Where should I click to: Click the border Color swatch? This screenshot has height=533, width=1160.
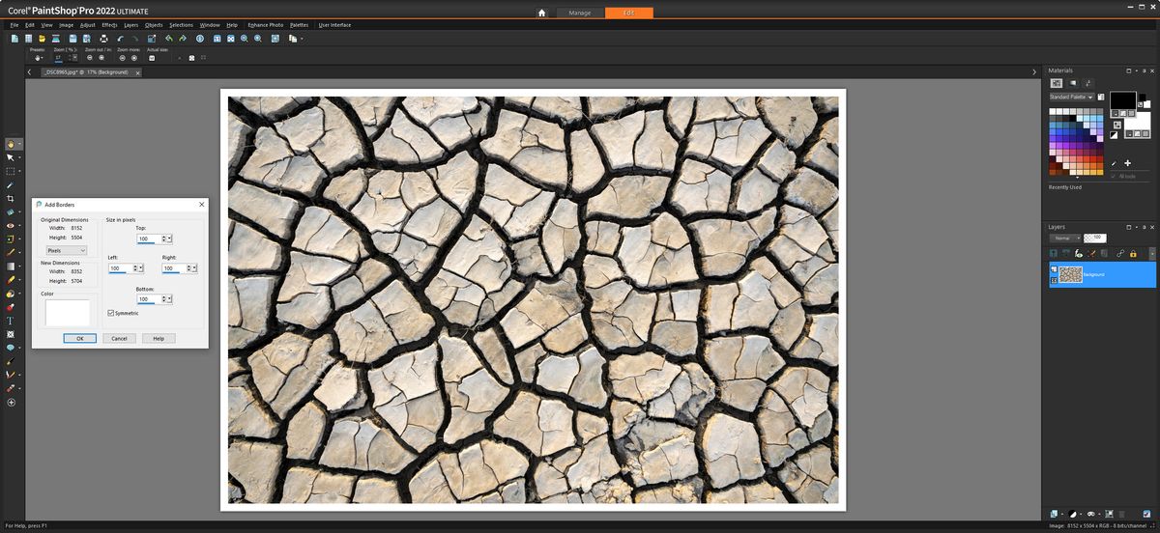point(68,312)
